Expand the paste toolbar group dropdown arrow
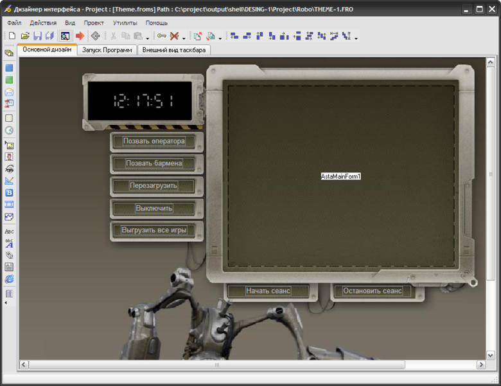This screenshot has height=386, width=501. pyautogui.click(x=148, y=39)
